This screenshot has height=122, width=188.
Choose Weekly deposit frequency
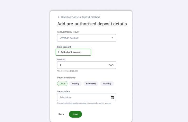(x=75, y=83)
